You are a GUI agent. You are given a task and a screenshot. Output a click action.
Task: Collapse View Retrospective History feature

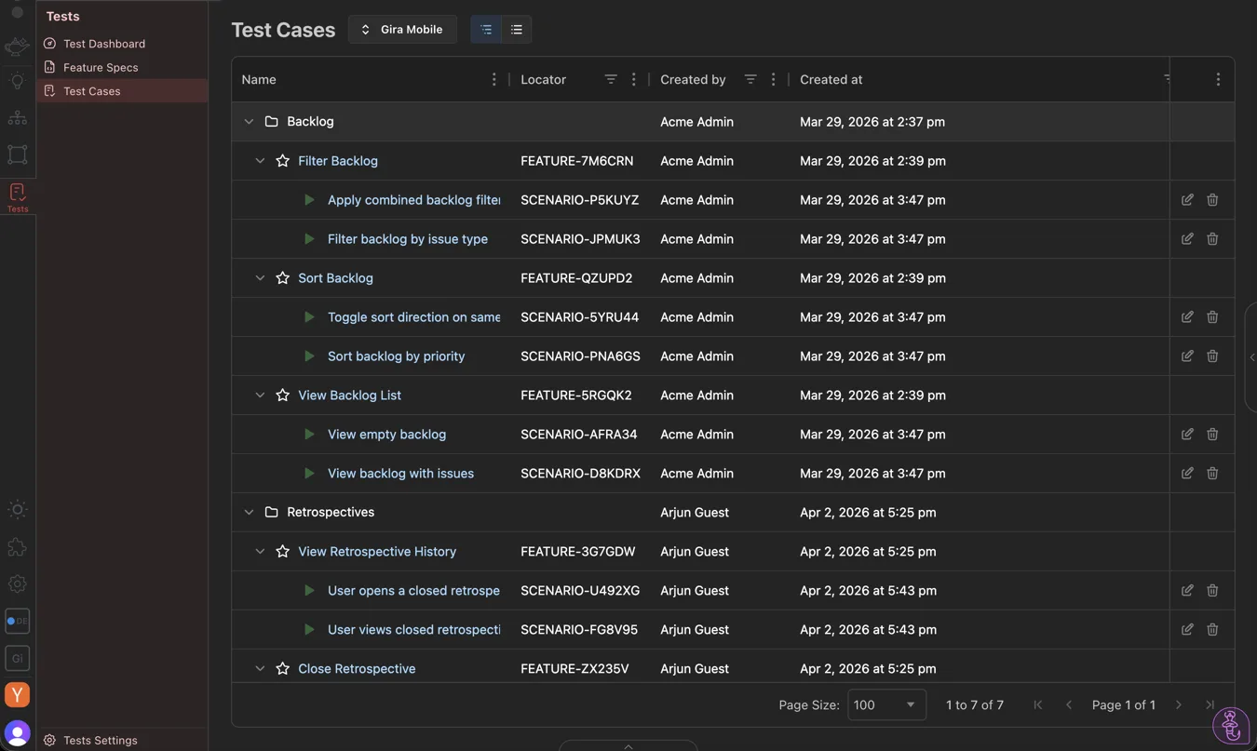(x=260, y=552)
